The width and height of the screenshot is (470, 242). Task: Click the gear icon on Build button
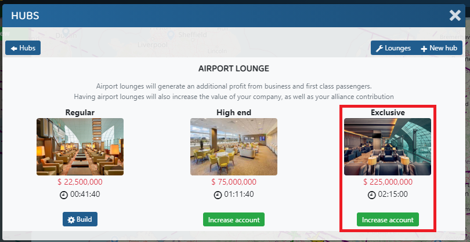pyautogui.click(x=71, y=220)
